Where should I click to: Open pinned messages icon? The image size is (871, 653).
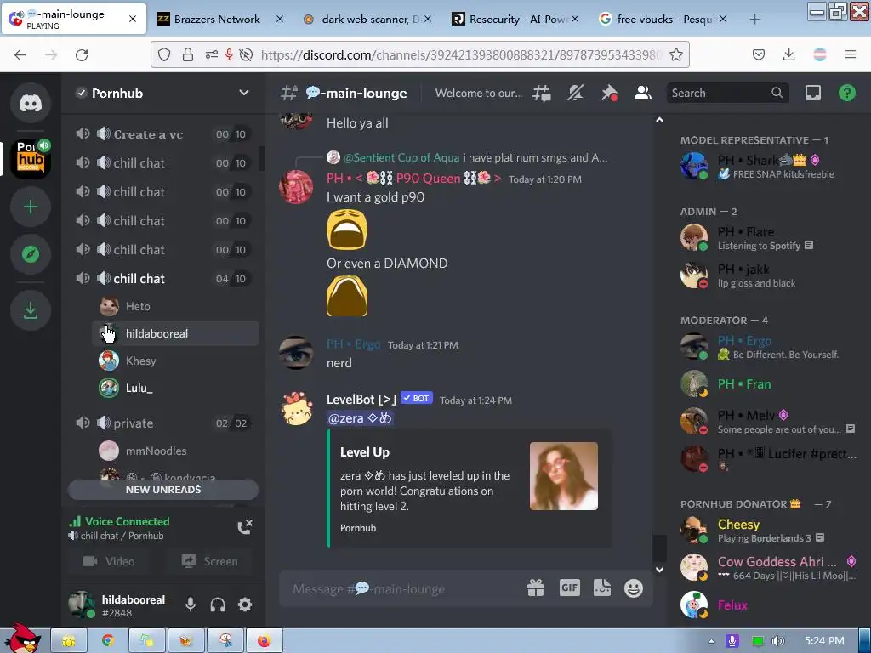609,94
